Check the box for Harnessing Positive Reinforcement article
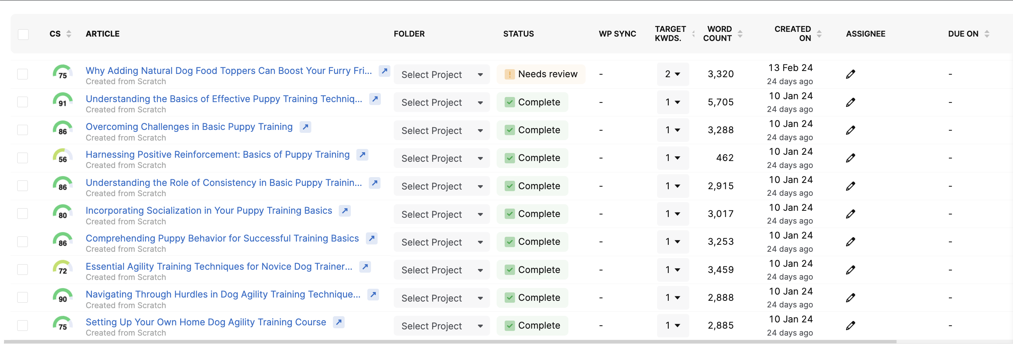The height and width of the screenshot is (344, 1013). [22, 158]
